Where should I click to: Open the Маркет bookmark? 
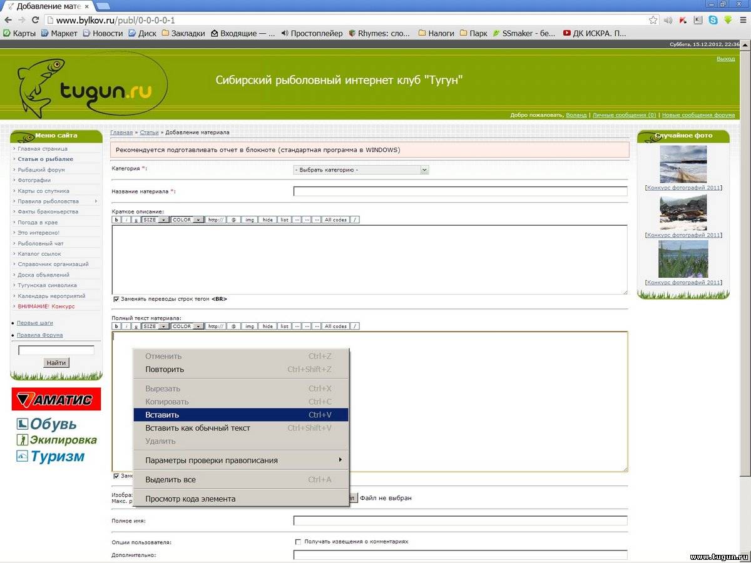point(59,33)
